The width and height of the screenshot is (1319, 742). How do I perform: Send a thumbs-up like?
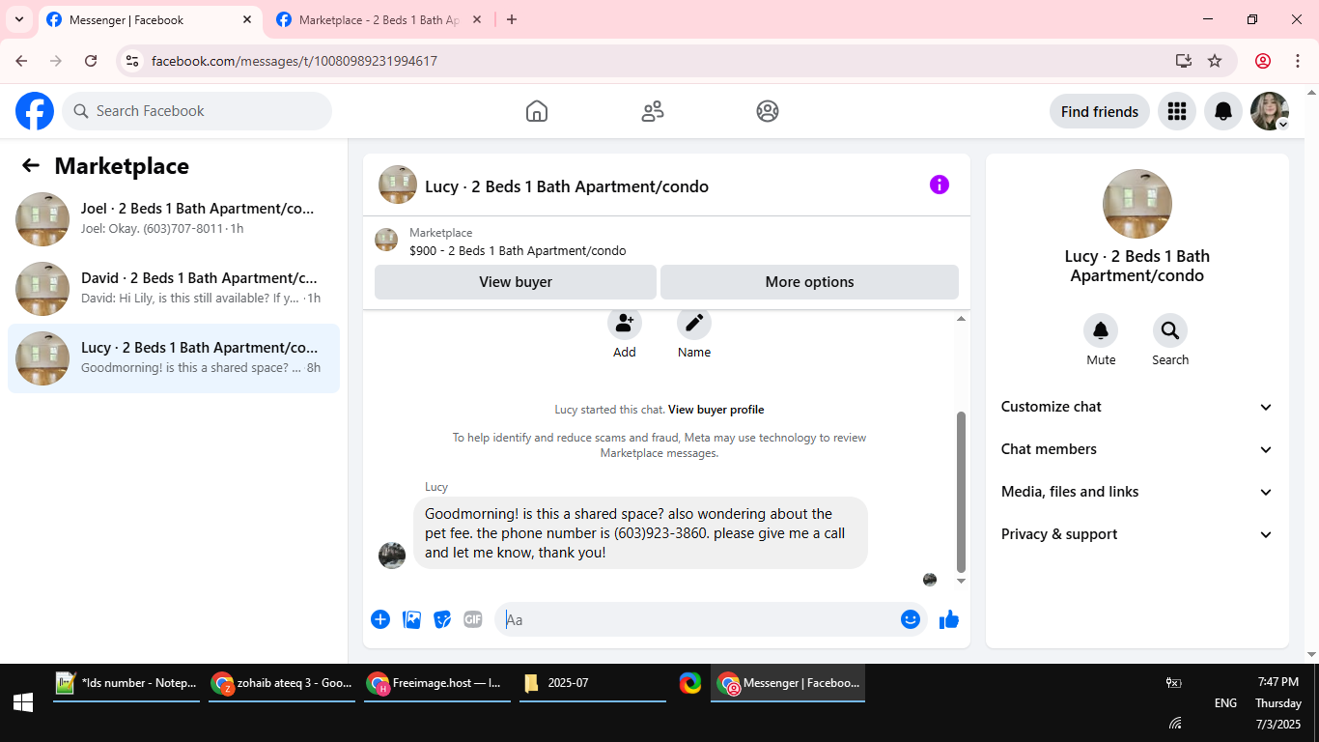949,619
